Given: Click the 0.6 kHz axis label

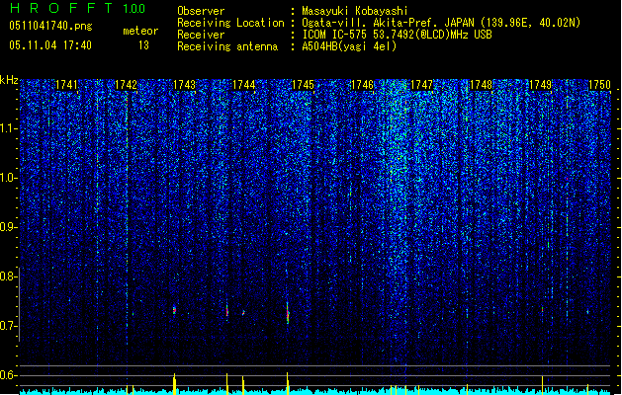Looking at the screenshot, I should point(8,375).
